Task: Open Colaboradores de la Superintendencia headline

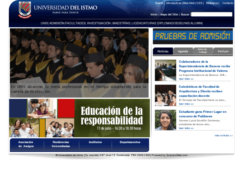Action: point(205,66)
